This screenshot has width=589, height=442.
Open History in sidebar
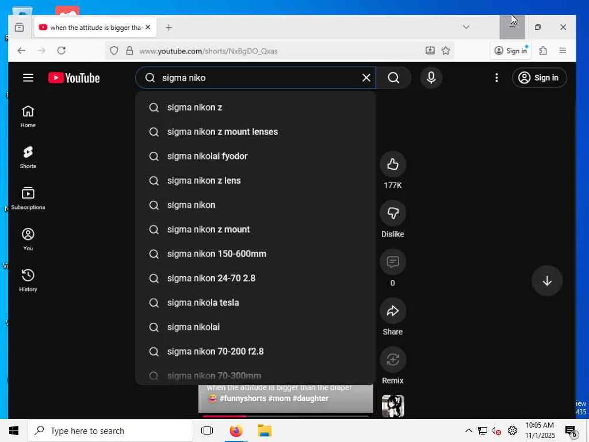(x=28, y=280)
